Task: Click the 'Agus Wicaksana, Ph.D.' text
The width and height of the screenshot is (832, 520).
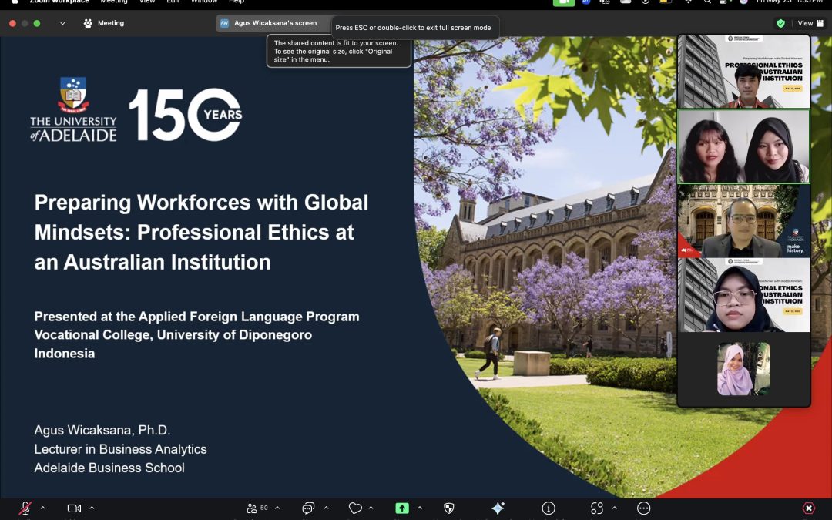Action: click(102, 431)
